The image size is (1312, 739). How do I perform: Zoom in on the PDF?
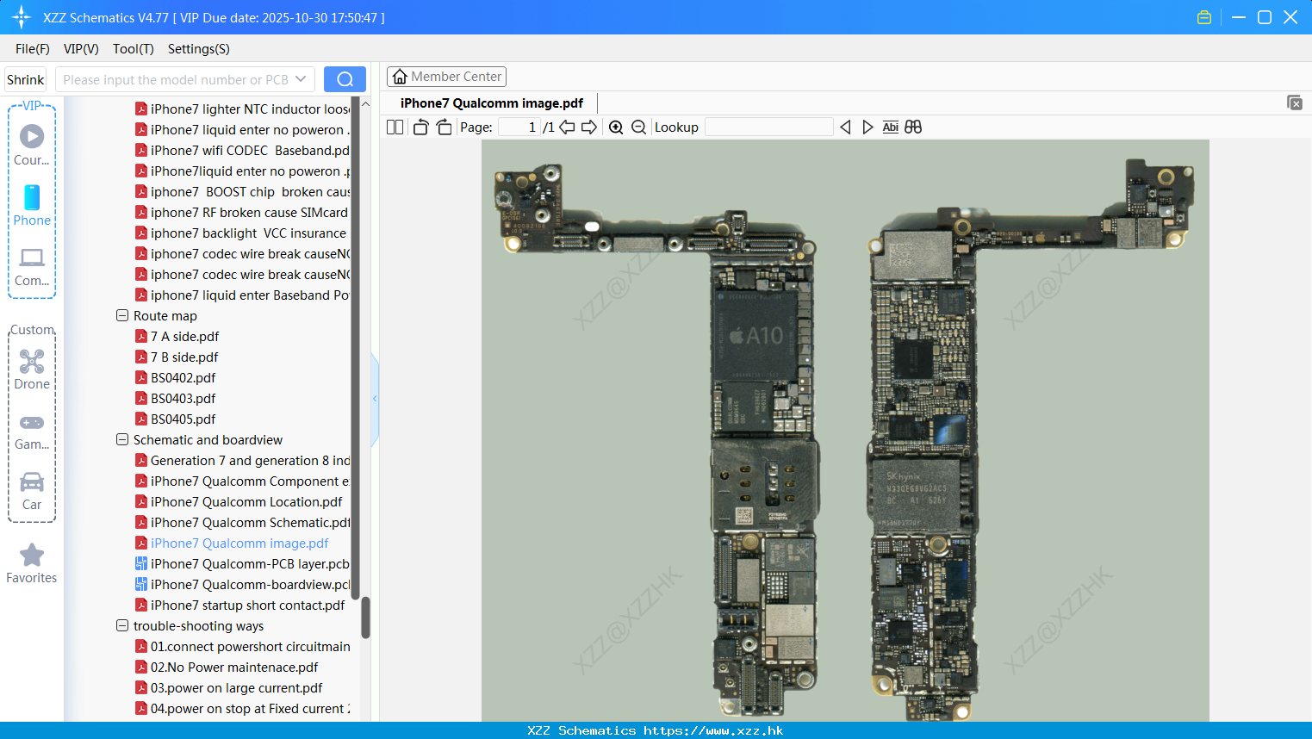tap(616, 127)
